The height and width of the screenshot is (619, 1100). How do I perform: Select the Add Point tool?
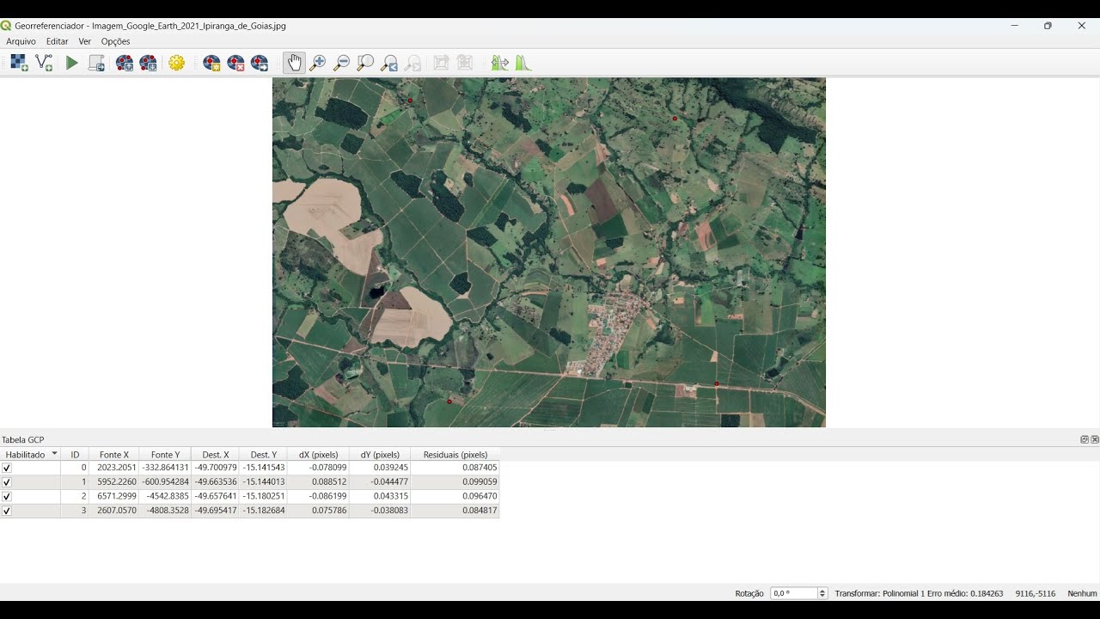(x=211, y=63)
